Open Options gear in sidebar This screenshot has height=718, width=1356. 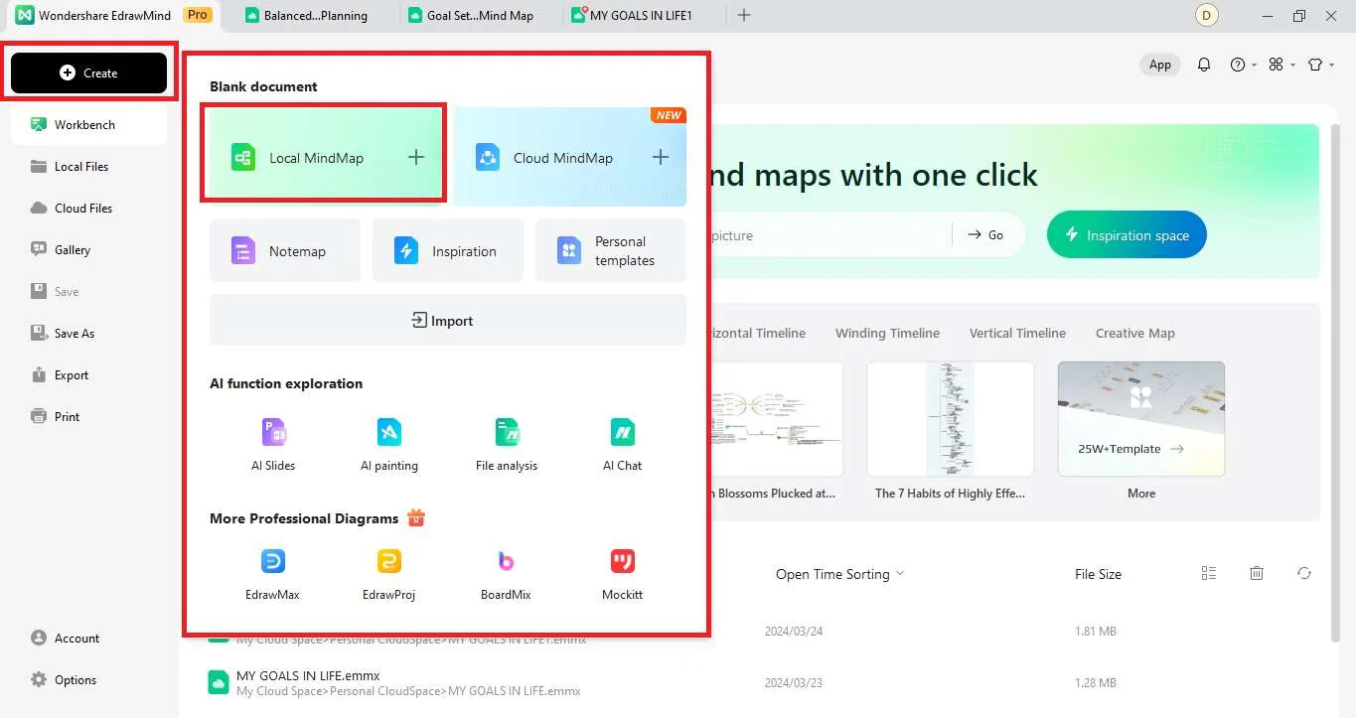64,680
